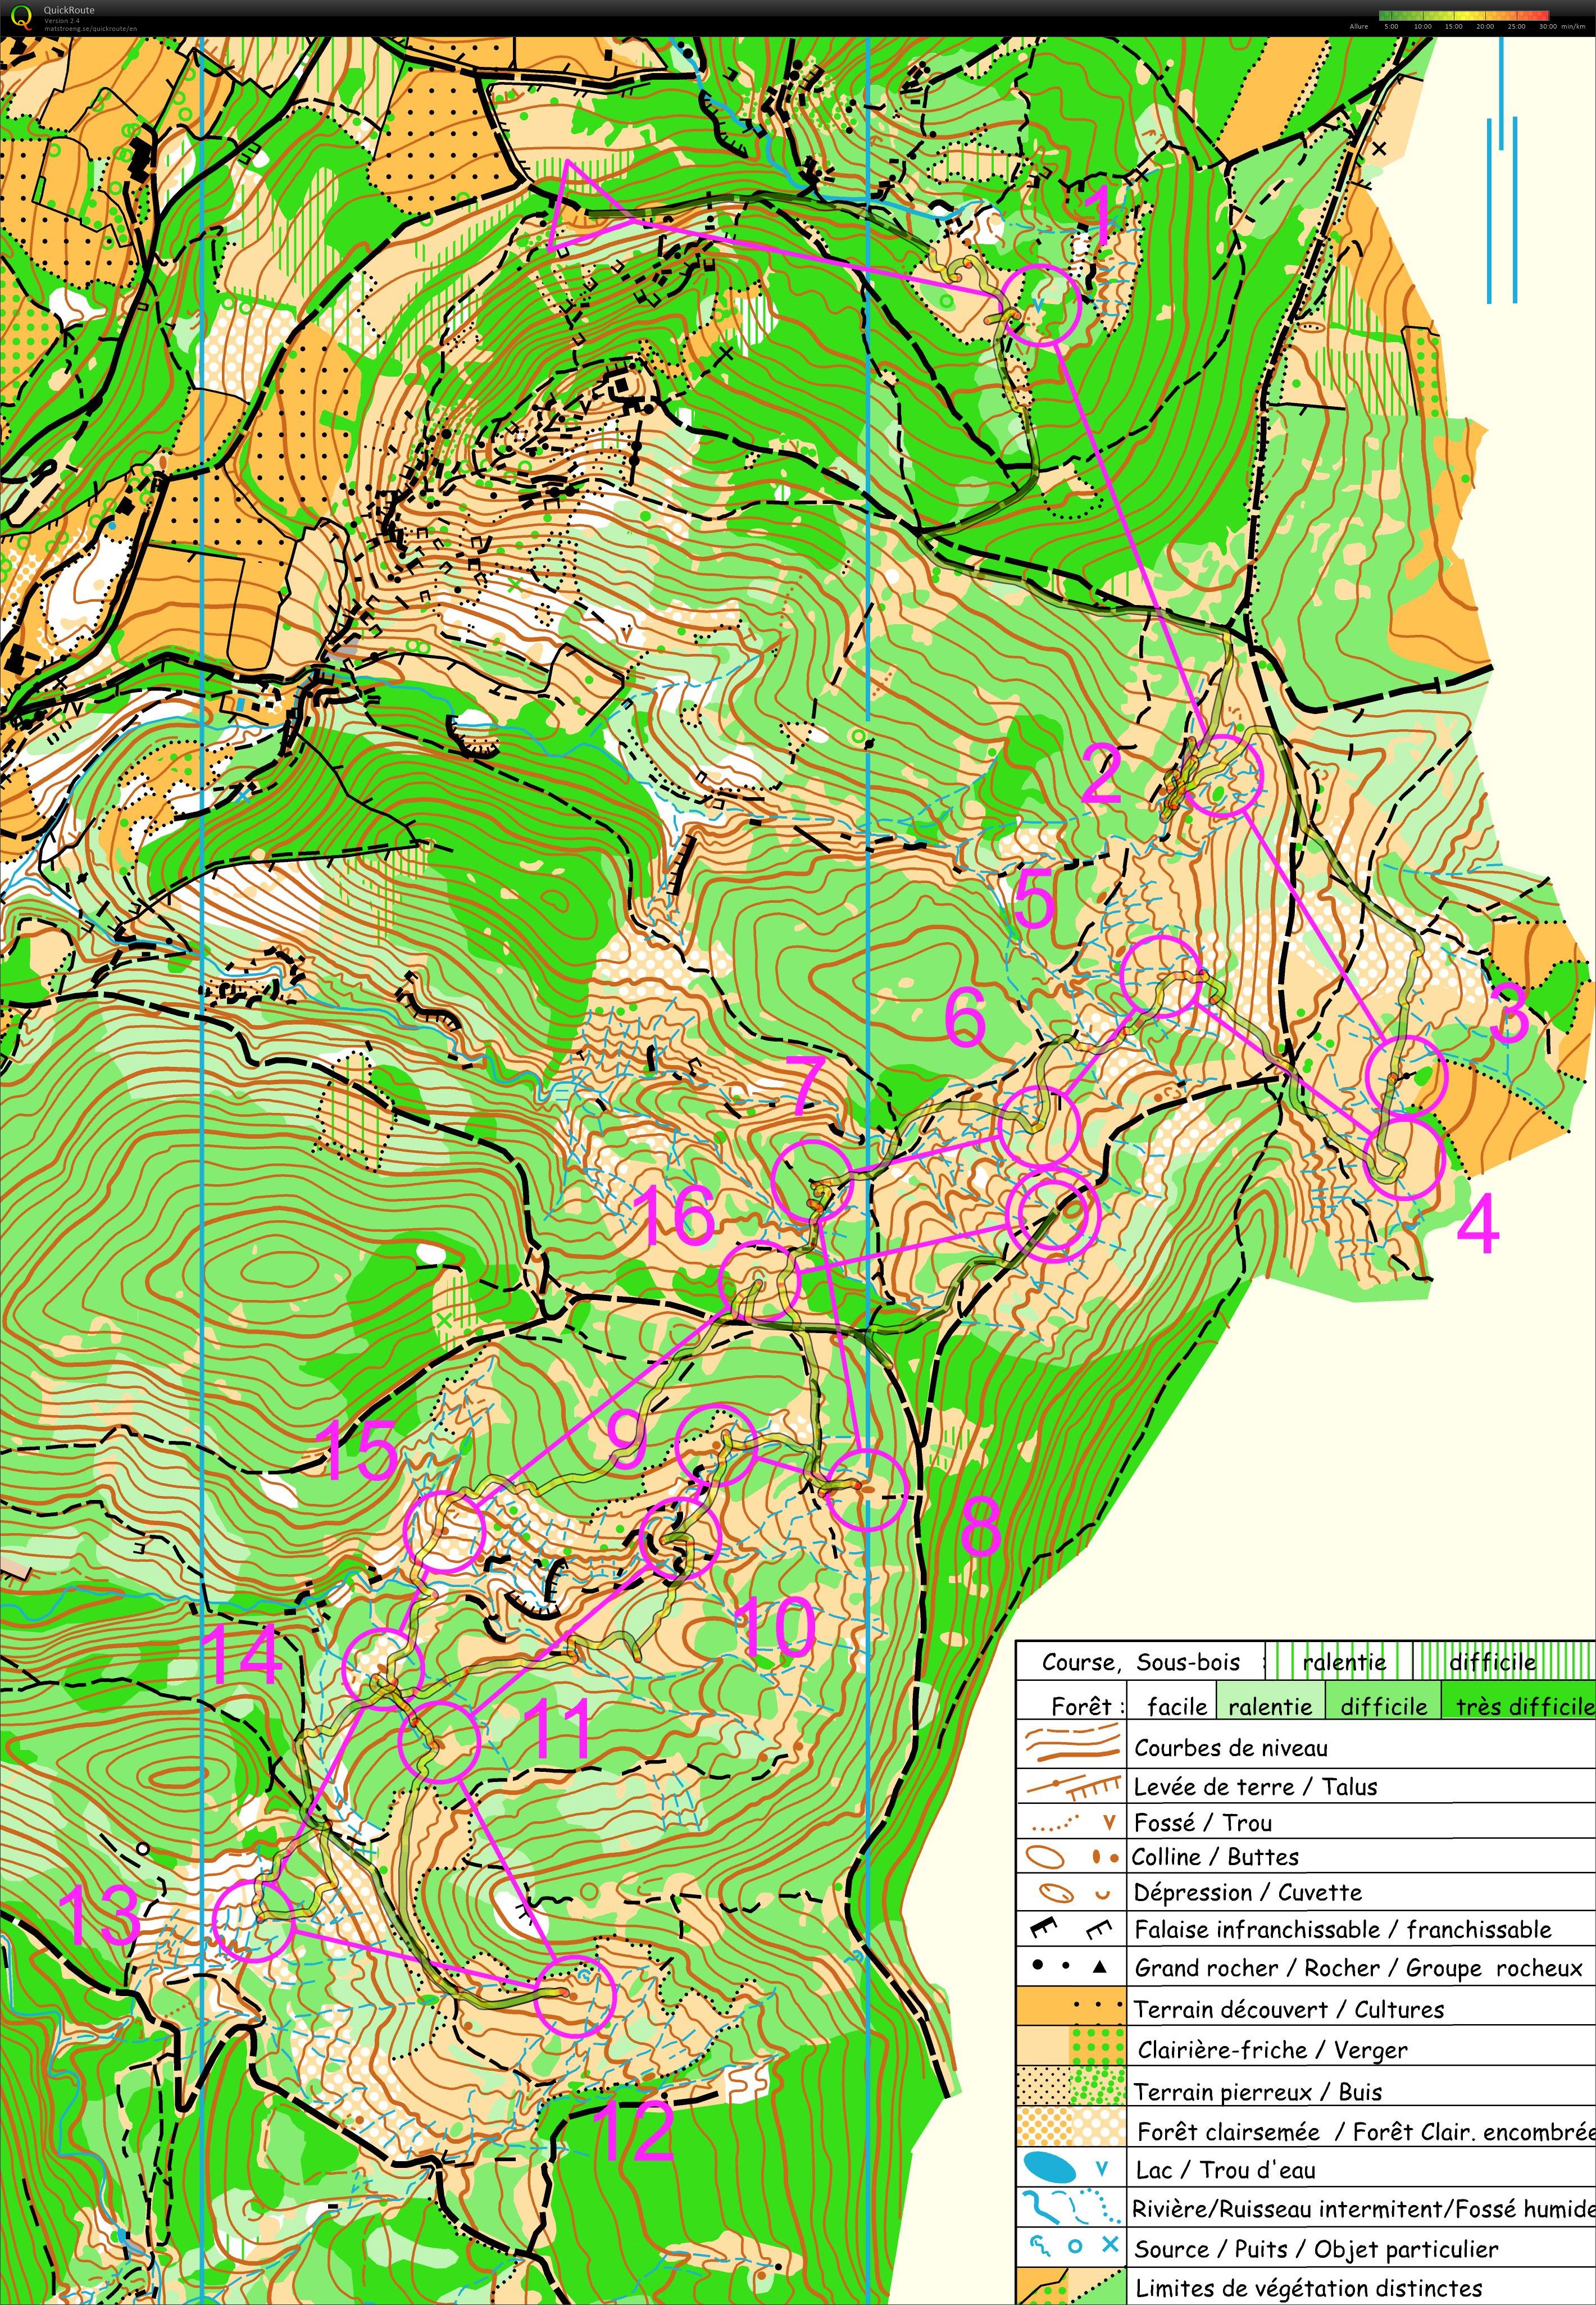
Task: Click the blue Lac symbol in the legend
Action: (1049, 2168)
